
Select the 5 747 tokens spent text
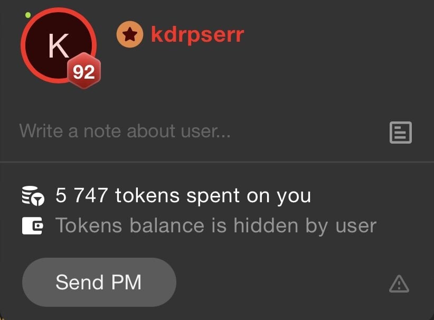(x=183, y=196)
